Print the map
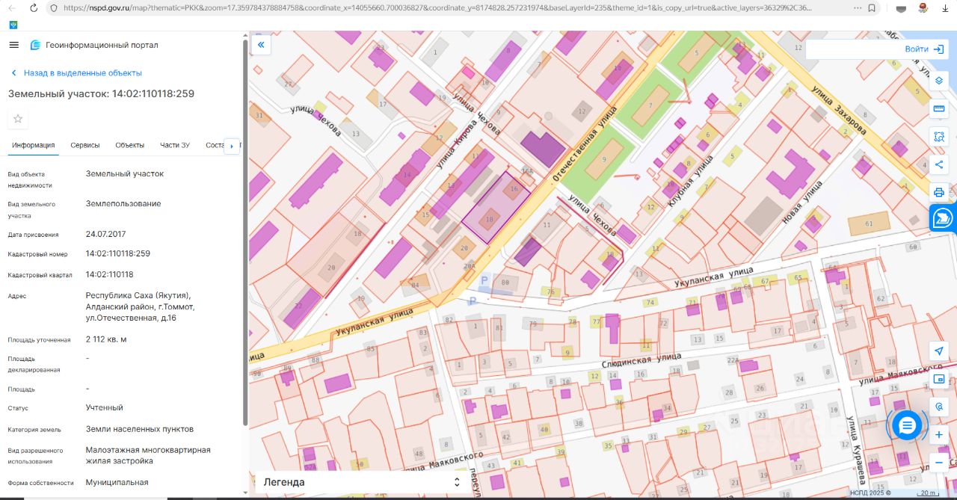 pos(939,192)
